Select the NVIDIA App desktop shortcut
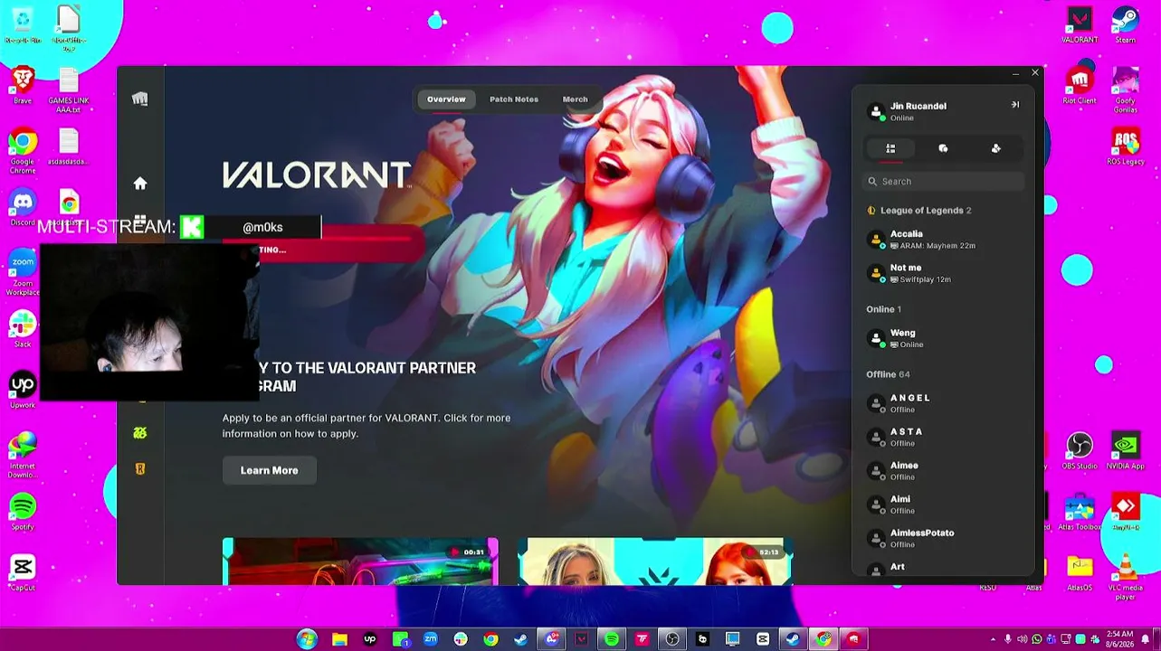1161x651 pixels. (x=1126, y=451)
